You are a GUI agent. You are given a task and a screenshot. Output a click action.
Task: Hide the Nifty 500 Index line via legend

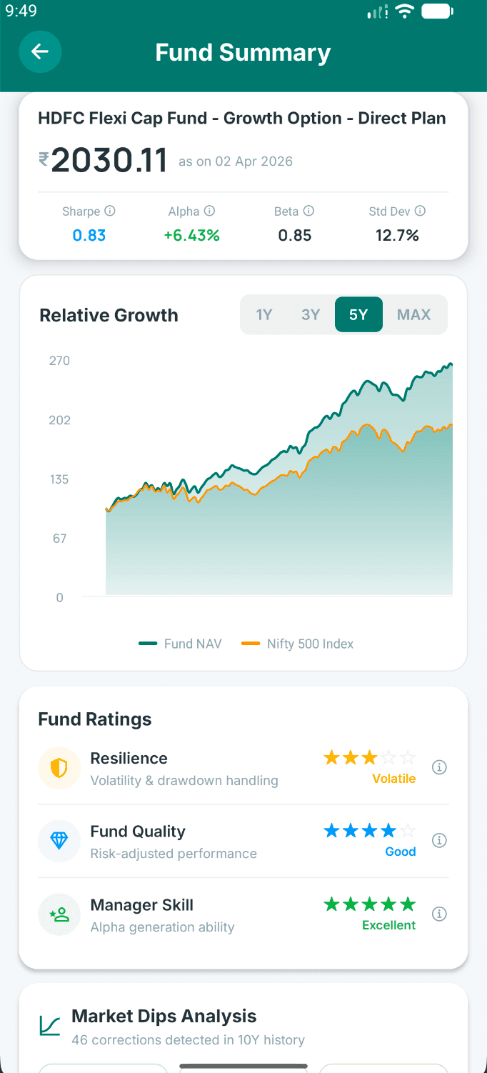[x=298, y=643]
